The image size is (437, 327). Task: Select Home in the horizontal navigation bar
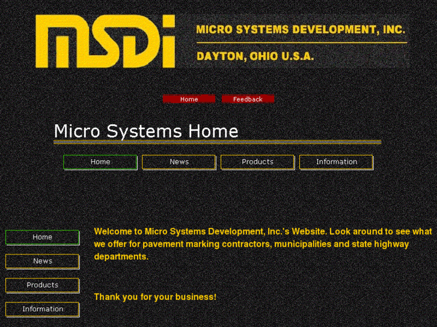point(100,162)
